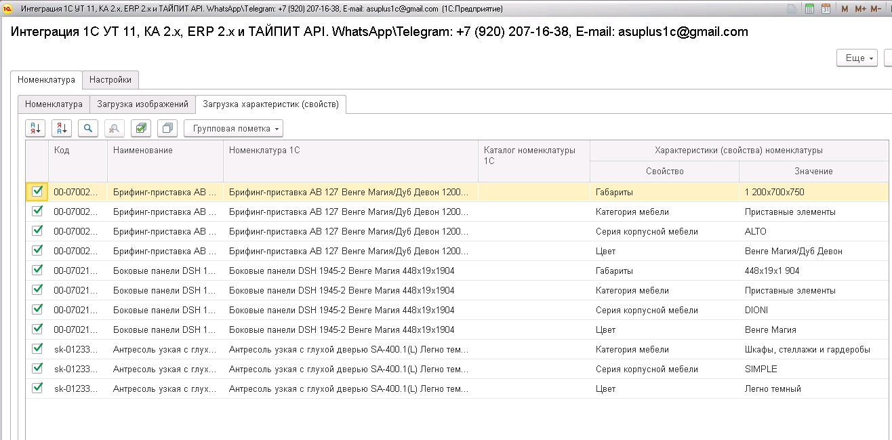This screenshot has width=892, height=440.
Task: Cancel search with the crossed magnifier icon
Action: [115, 128]
